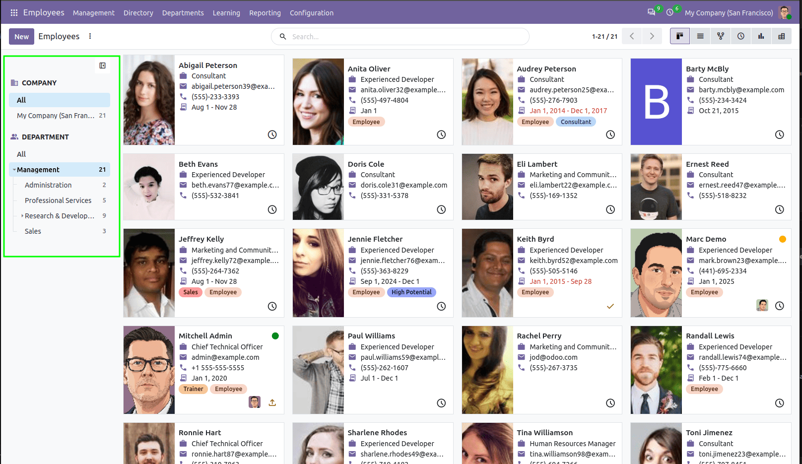Open the user profile avatar menu
The image size is (802, 464).
point(785,12)
